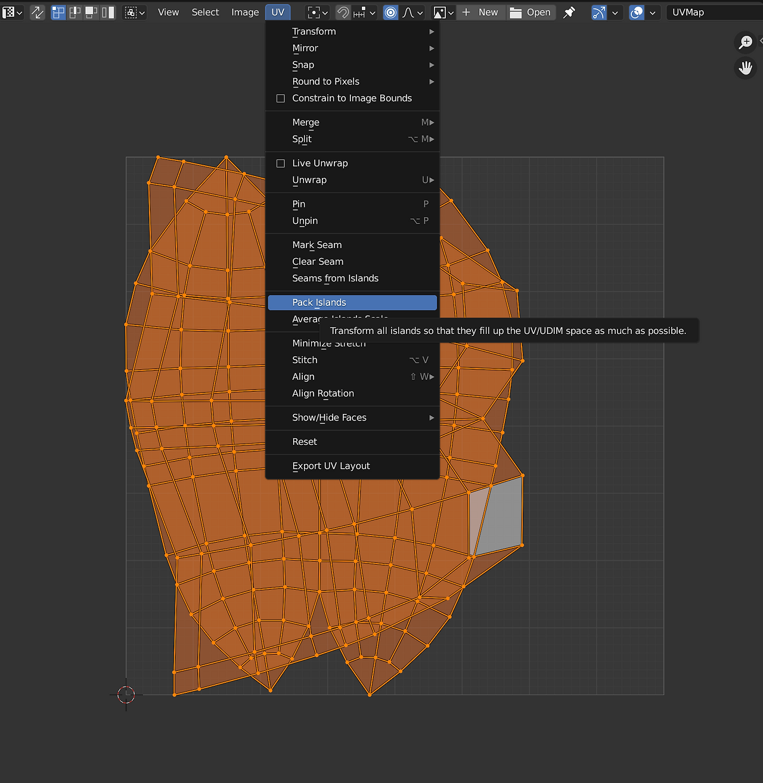Screen dimensions: 763x783
Task: Switch to face selection mode
Action: click(x=91, y=12)
